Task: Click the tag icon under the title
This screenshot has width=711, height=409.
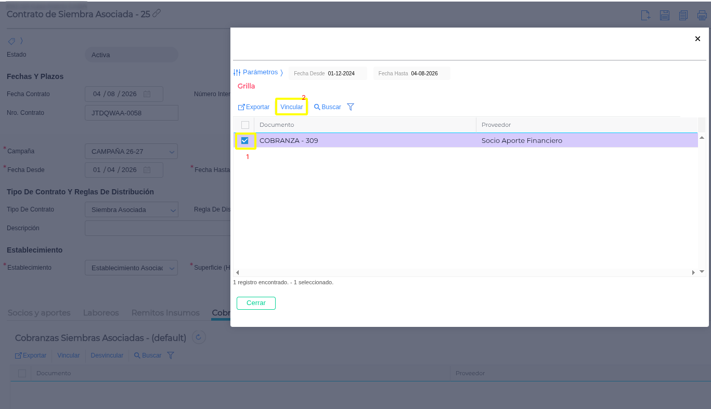Action: point(11,41)
